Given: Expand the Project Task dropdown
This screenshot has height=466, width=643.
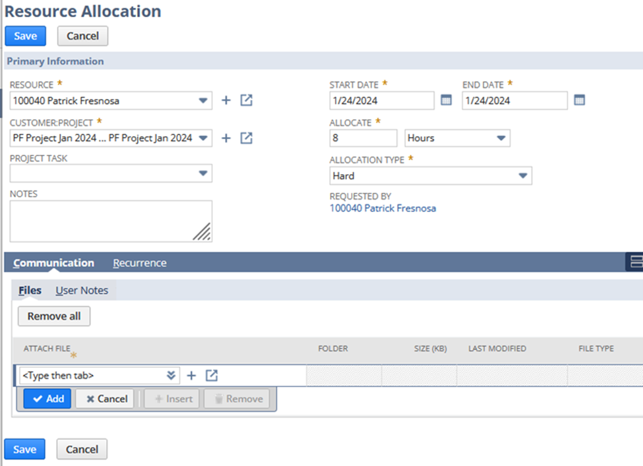Looking at the screenshot, I should click(x=203, y=173).
